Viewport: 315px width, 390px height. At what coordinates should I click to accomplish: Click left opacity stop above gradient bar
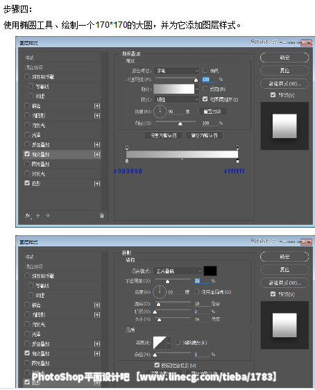127,148
